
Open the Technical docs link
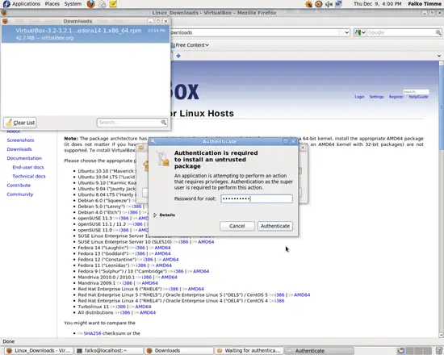coord(29,177)
